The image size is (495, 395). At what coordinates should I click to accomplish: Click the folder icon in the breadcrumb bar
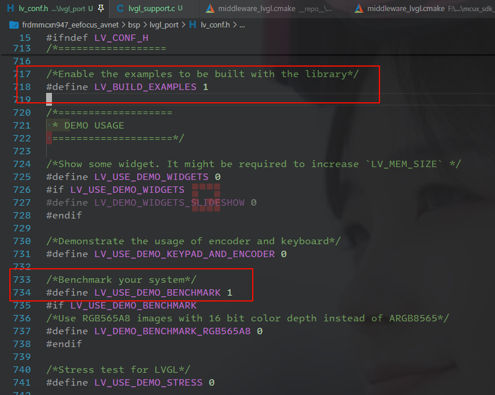[x=14, y=25]
